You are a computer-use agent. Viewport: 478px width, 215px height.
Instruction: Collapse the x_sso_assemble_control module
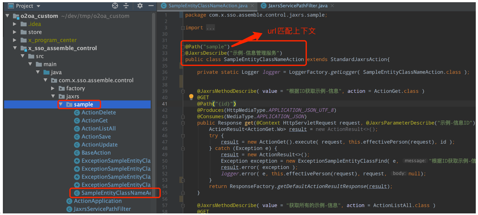pyautogui.click(x=15, y=48)
